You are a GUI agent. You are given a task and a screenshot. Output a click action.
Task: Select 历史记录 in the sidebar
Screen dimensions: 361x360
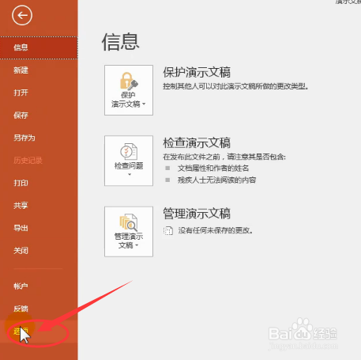tap(39, 161)
